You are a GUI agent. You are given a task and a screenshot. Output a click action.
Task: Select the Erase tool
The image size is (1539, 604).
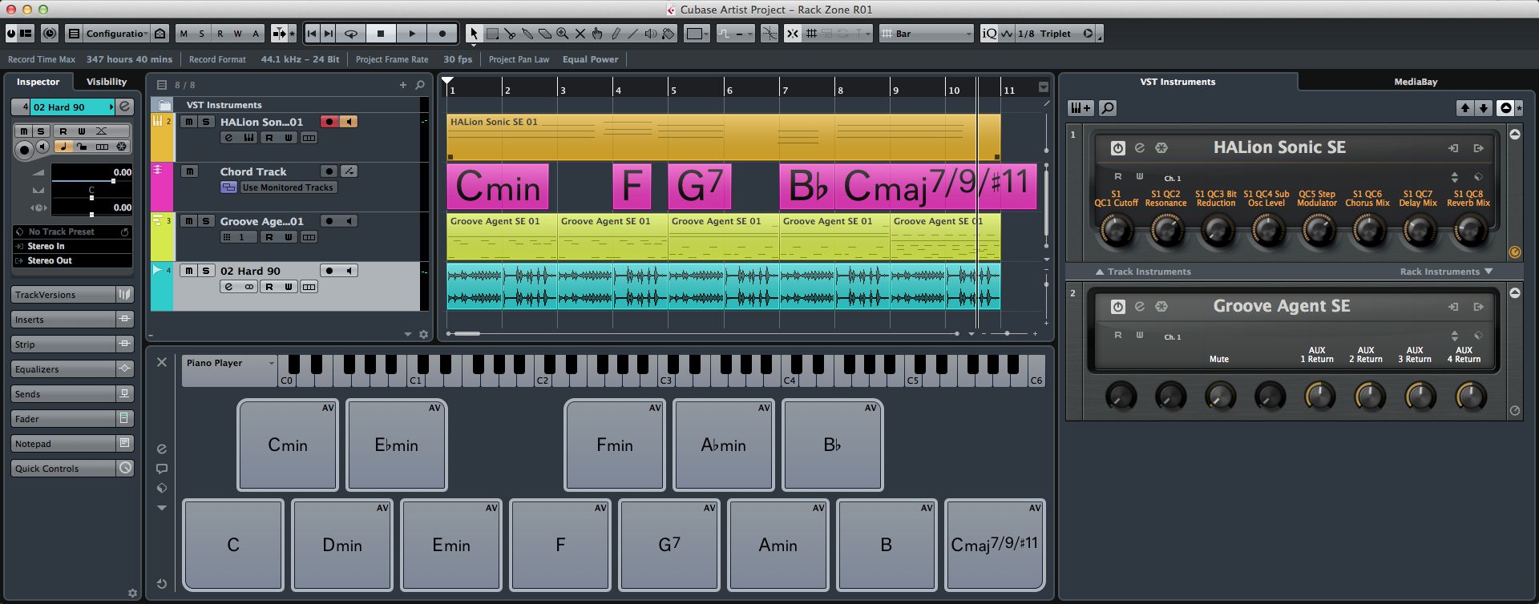coord(545,34)
